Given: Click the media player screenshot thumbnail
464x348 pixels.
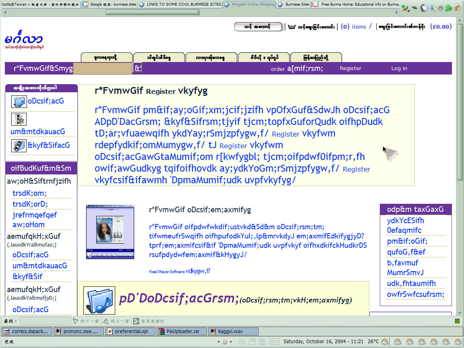Looking at the screenshot, I should [110, 232].
